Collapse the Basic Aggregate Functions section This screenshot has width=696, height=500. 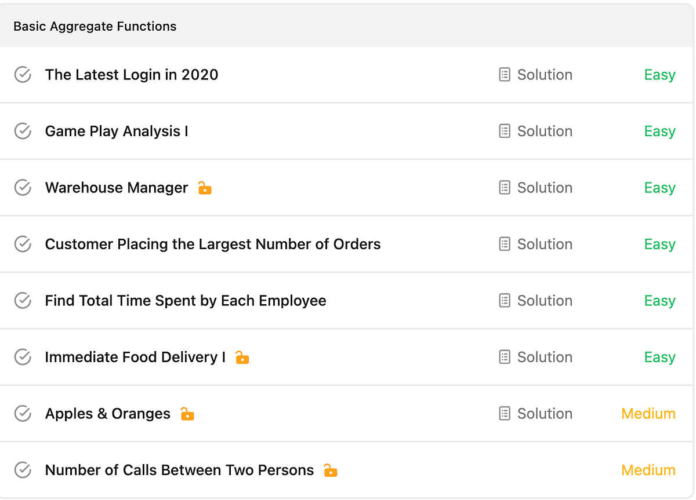95,26
